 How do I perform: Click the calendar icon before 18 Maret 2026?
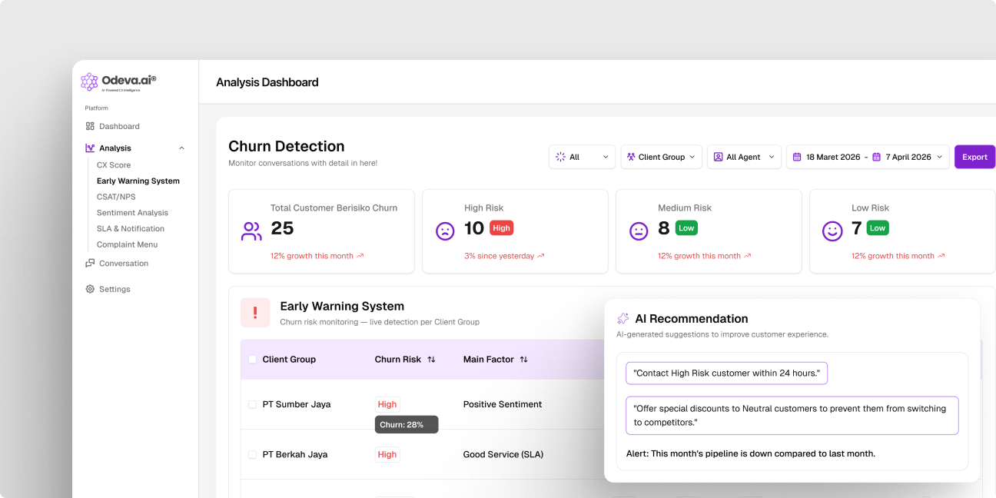point(798,157)
